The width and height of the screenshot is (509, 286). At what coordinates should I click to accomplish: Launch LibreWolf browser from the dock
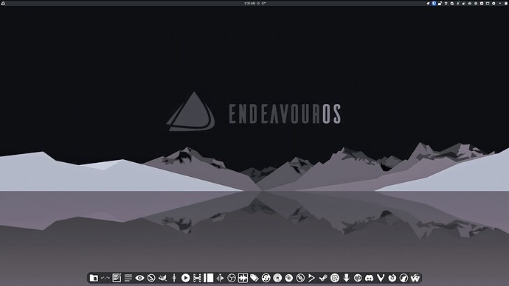click(x=404, y=278)
